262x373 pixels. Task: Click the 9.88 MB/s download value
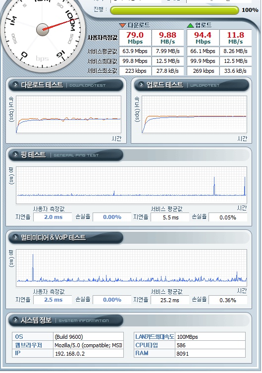(167, 38)
